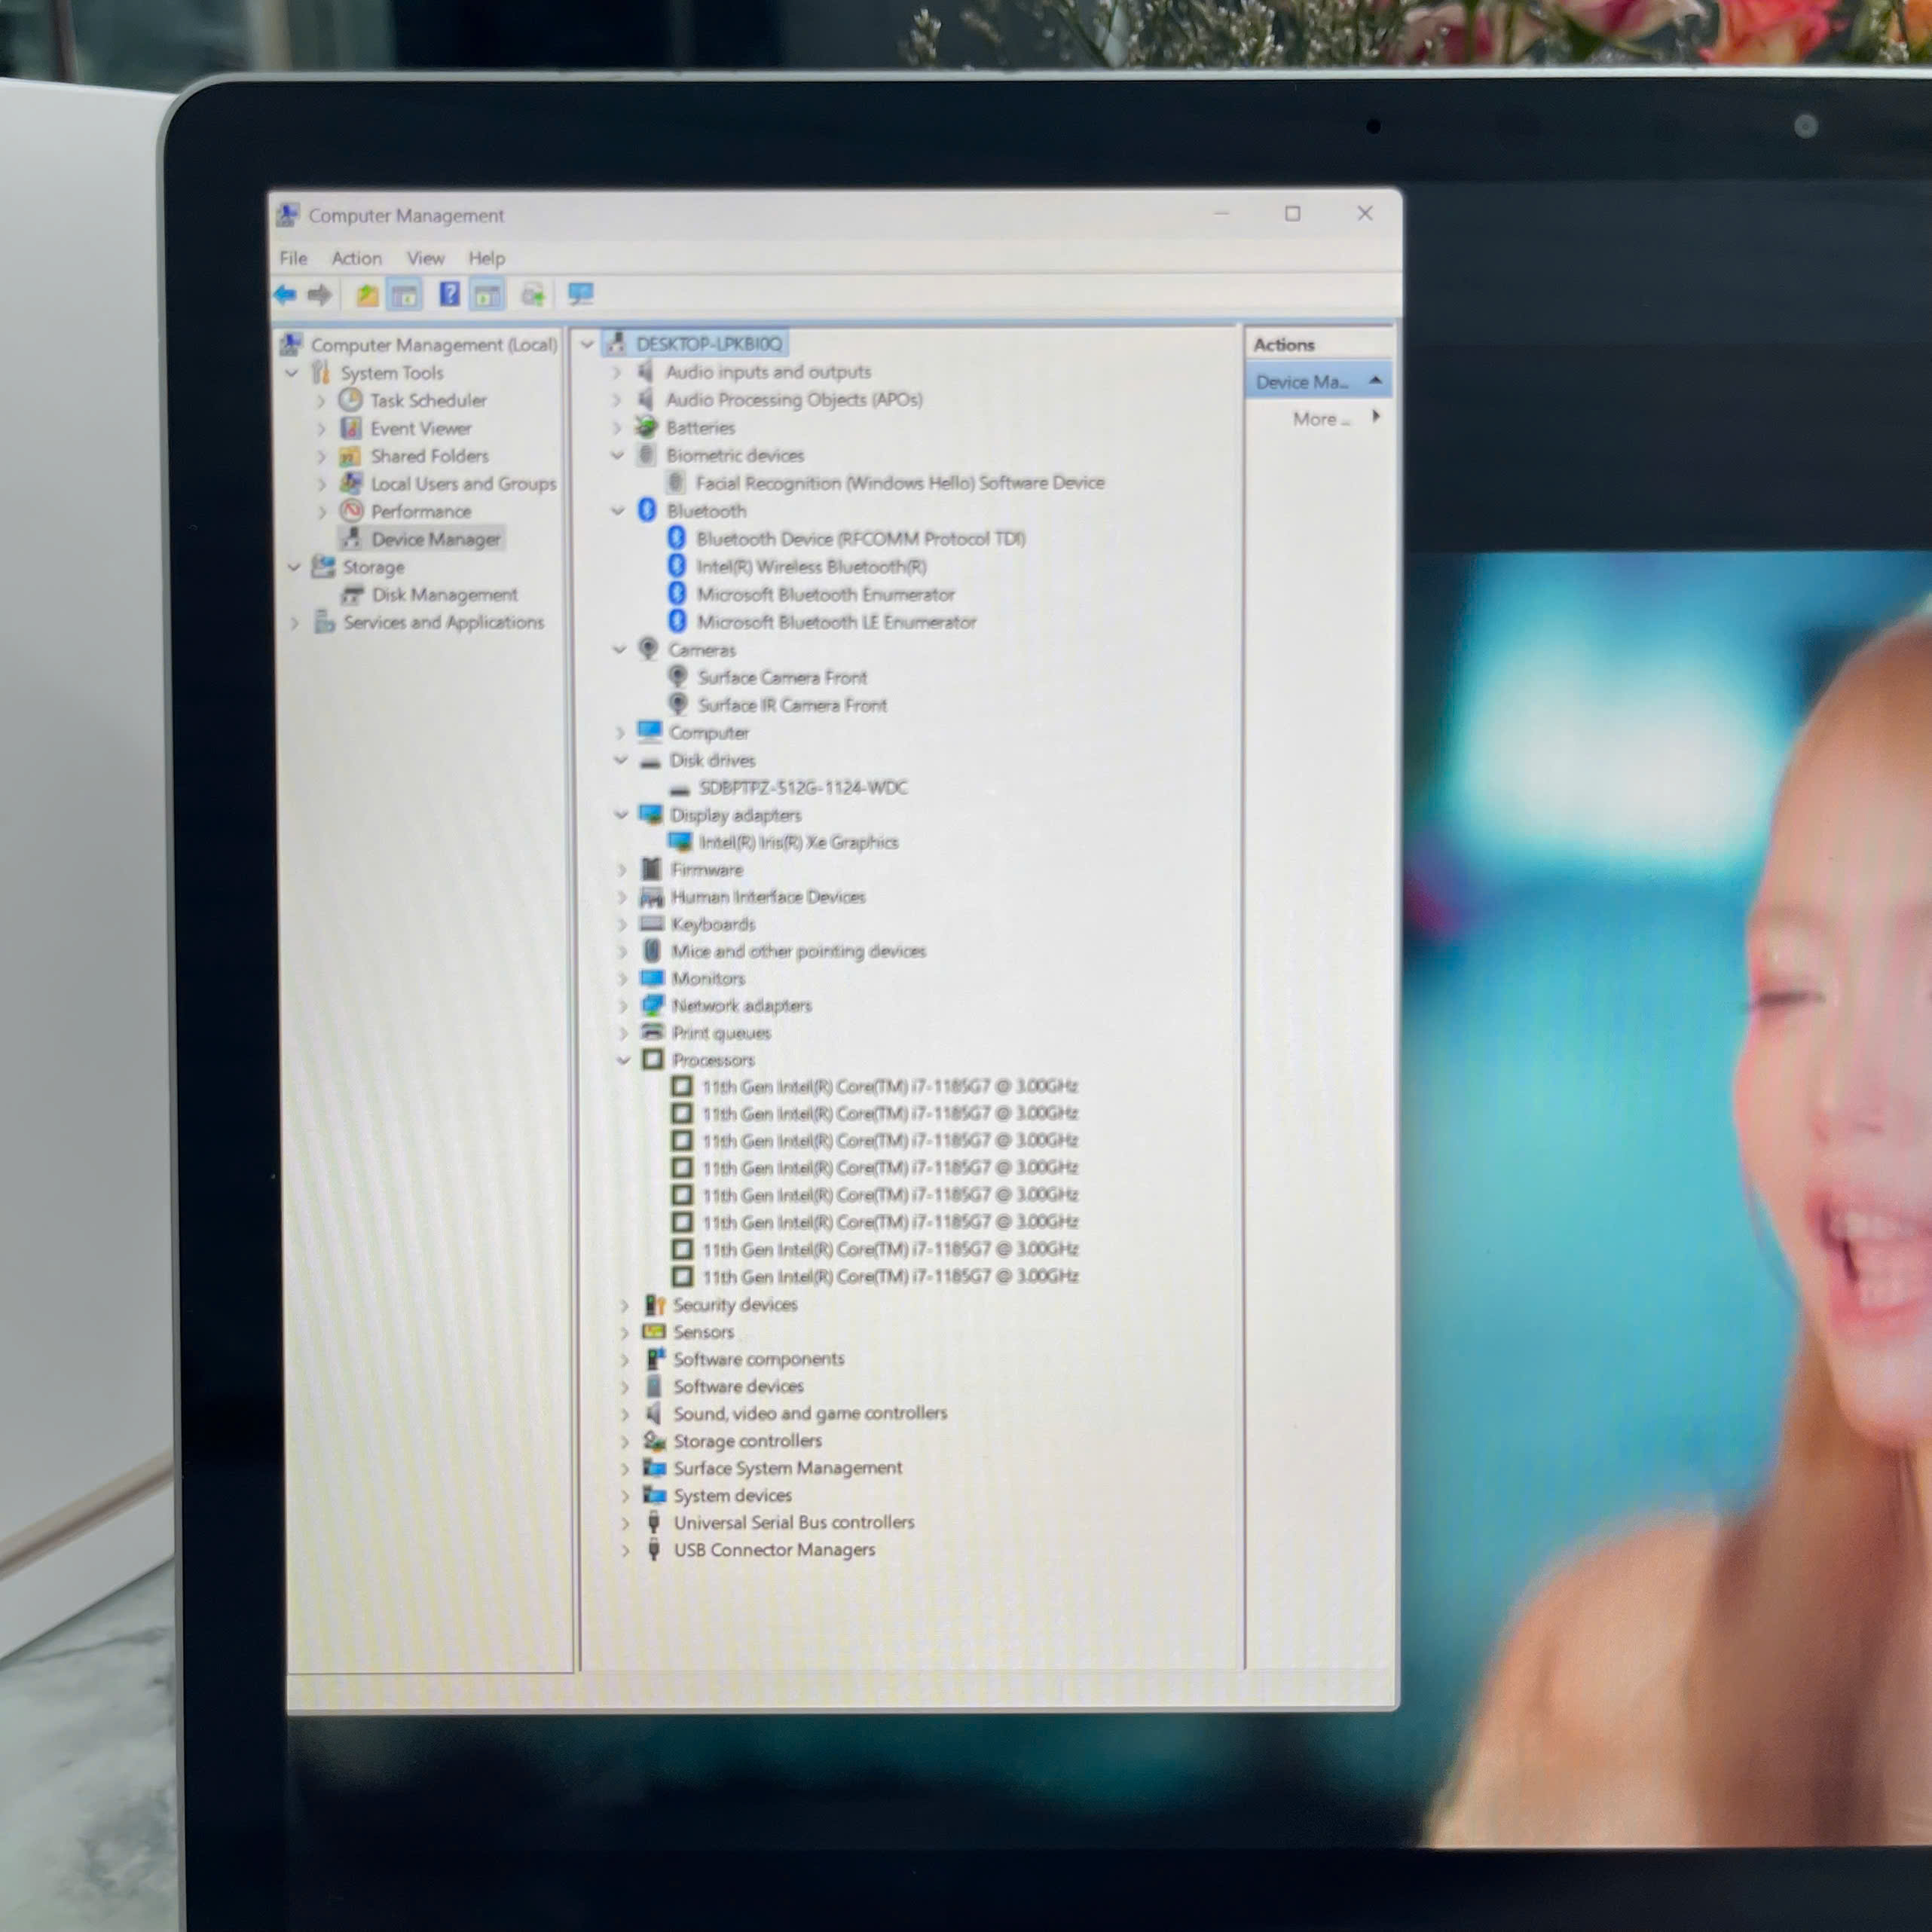1932x1932 pixels.
Task: Collapse the Display adapters category
Action: click(621, 815)
